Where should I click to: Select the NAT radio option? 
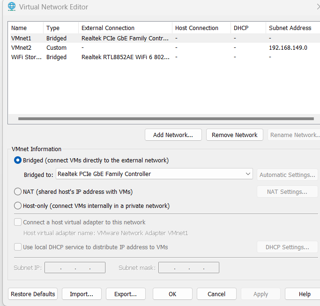(x=18, y=191)
